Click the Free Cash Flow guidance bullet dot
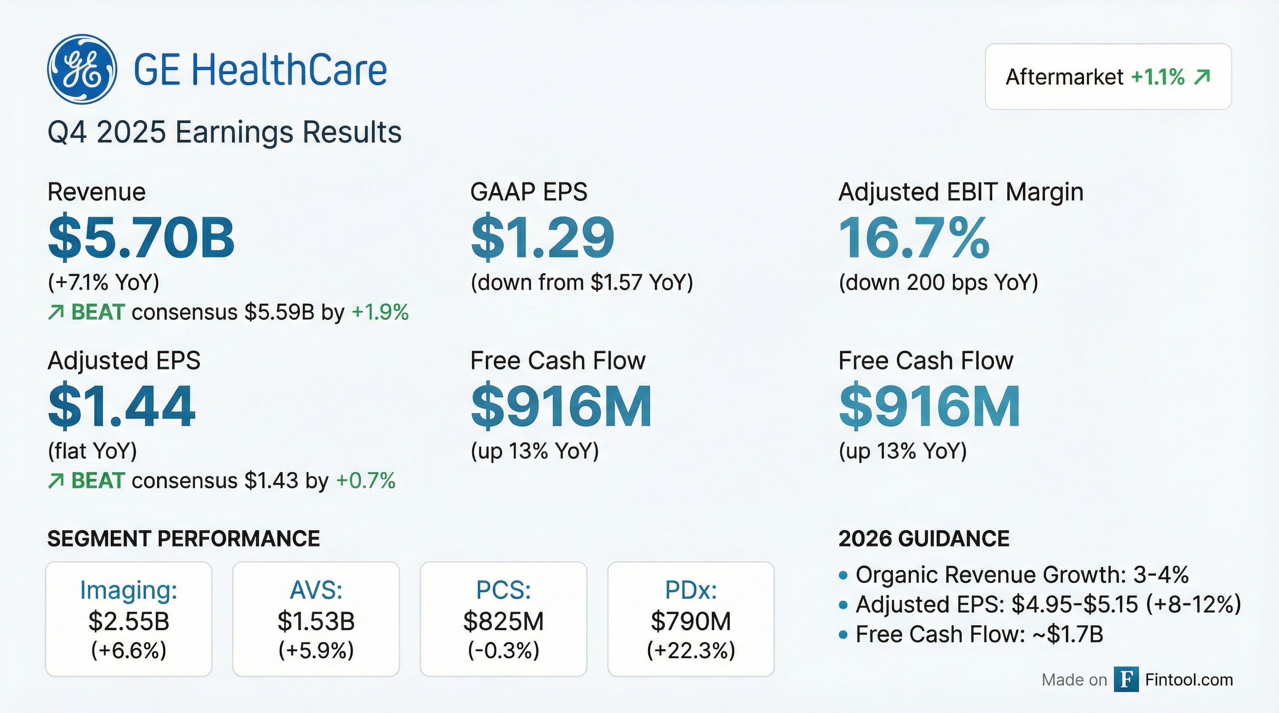The image size is (1279, 713). (x=843, y=635)
